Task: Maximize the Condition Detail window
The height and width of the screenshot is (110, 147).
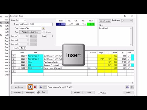Action: (x=125, y=16)
